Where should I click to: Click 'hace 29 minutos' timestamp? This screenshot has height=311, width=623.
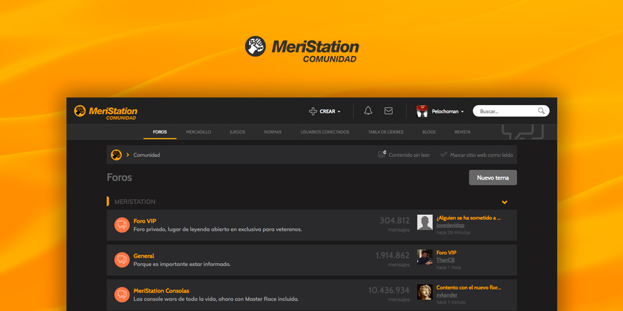tap(453, 232)
